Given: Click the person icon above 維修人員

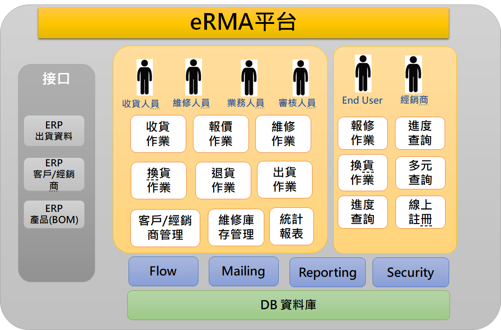Looking at the screenshot, I should [193, 77].
